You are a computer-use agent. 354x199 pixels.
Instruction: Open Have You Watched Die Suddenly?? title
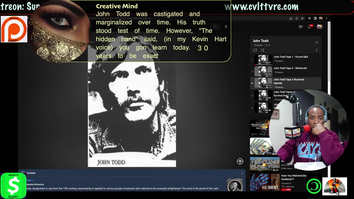tap(294, 177)
